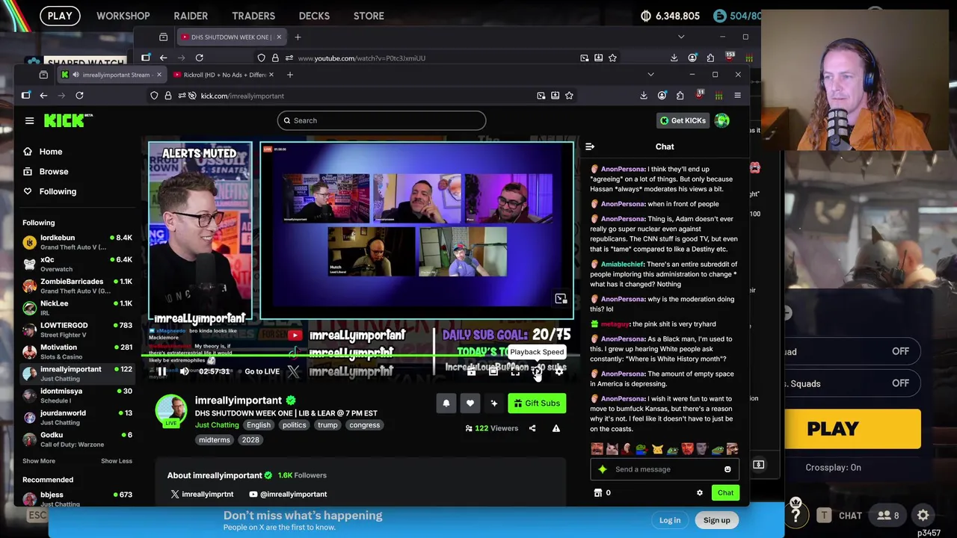Image resolution: width=957 pixels, height=538 pixels.
Task: Open LOWTIERGOD channel in sidebar
Action: click(77, 329)
